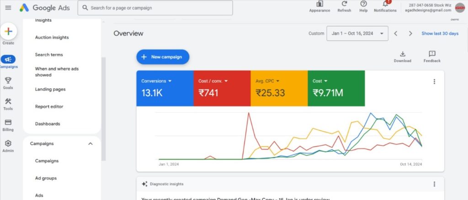Viewport: 468px width, 200px height.
Task: Open the date range dropdown
Action: click(357, 33)
